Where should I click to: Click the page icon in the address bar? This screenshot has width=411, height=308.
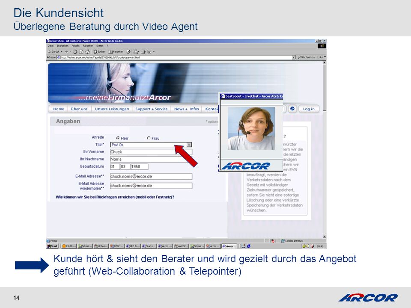point(59,57)
